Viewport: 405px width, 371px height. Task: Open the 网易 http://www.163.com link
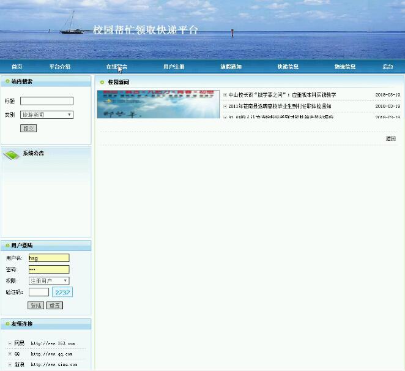tap(45, 343)
